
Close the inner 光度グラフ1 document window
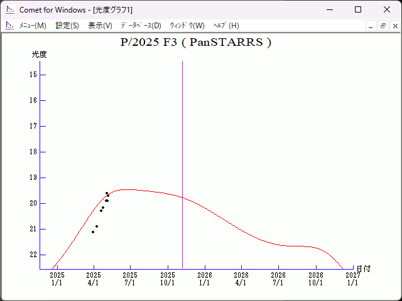coord(394,26)
